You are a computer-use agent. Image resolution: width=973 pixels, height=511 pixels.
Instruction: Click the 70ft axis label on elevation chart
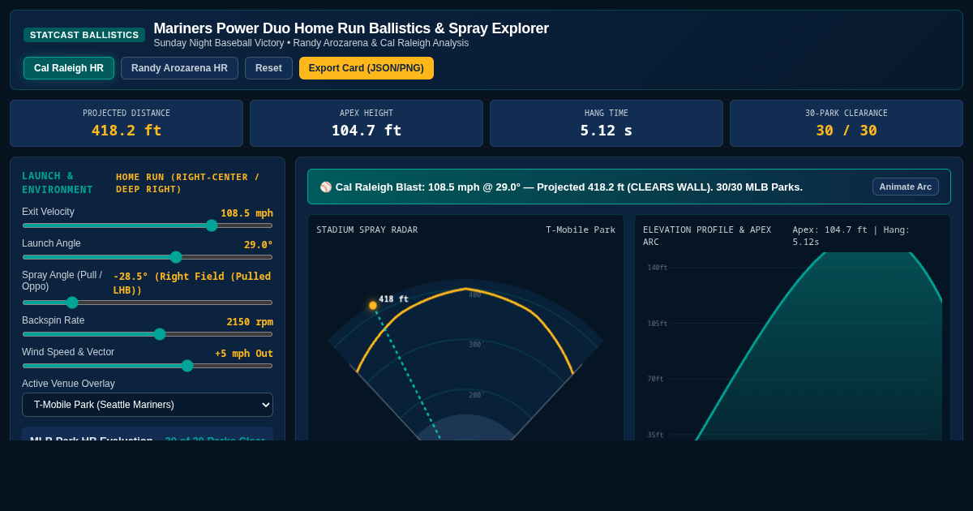[x=655, y=379]
